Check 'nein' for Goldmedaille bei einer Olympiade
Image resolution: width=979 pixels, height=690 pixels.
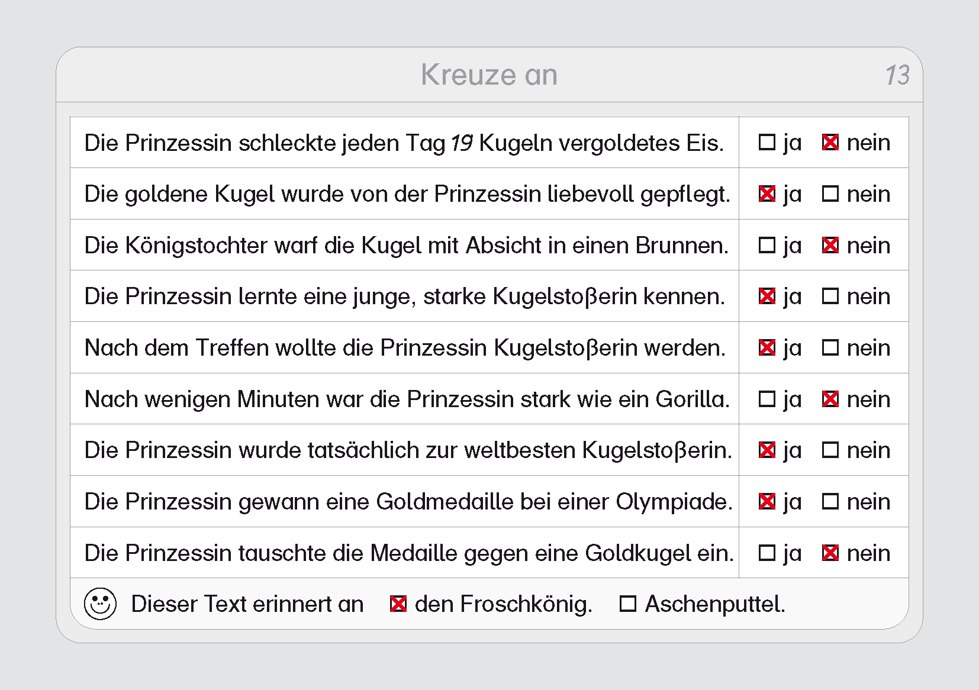pyautogui.click(x=830, y=502)
